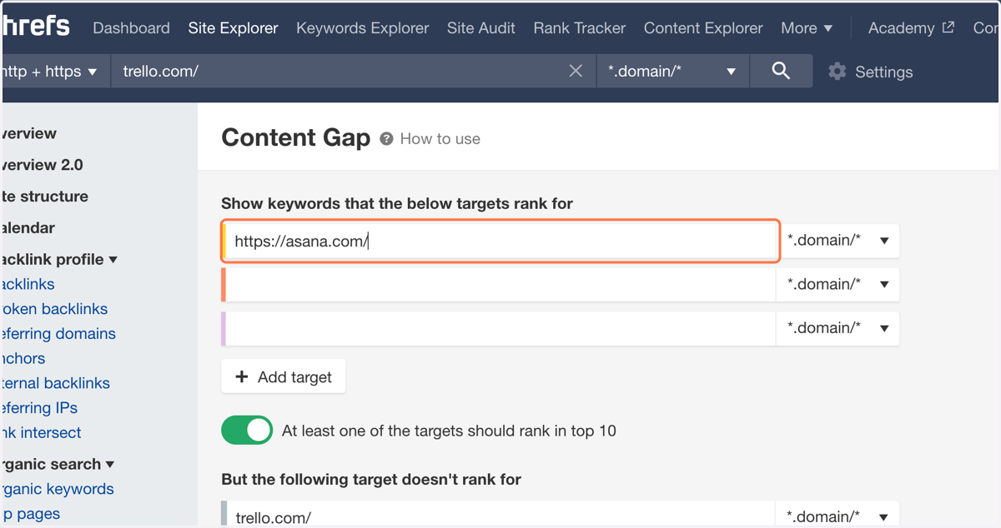The image size is (1001, 528).
Task: Open Site structure in sidebar
Action: click(45, 197)
